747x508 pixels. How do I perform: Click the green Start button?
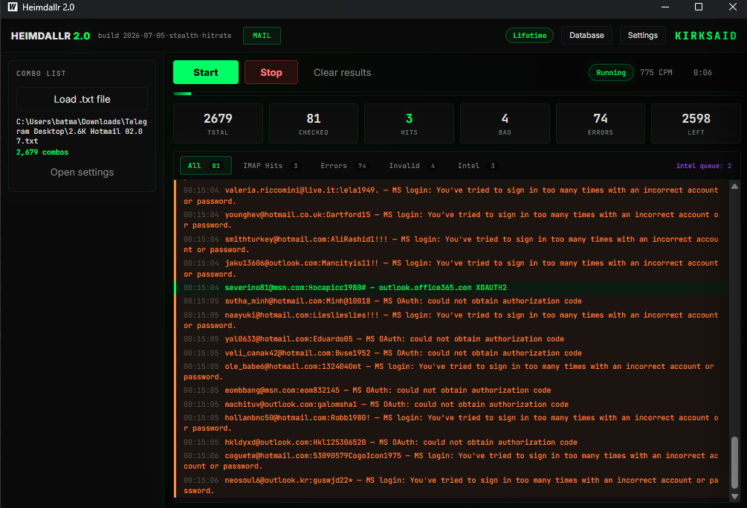pyautogui.click(x=206, y=72)
